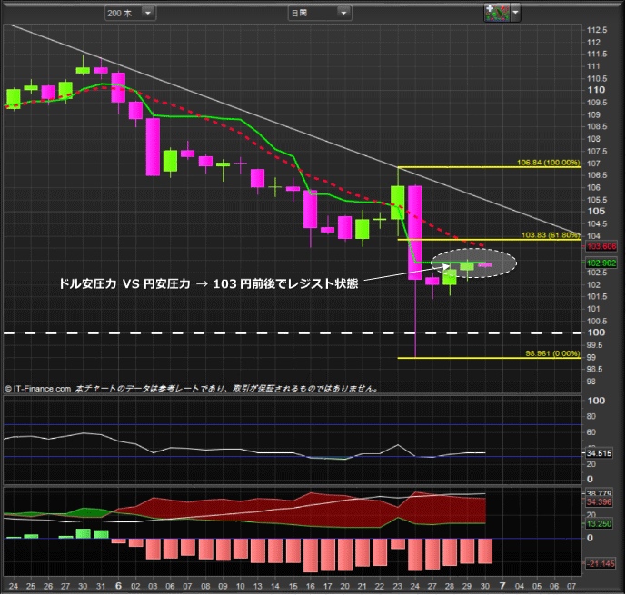Click the red 34.396 indicator value label
626x595 pixels.
pos(599,502)
